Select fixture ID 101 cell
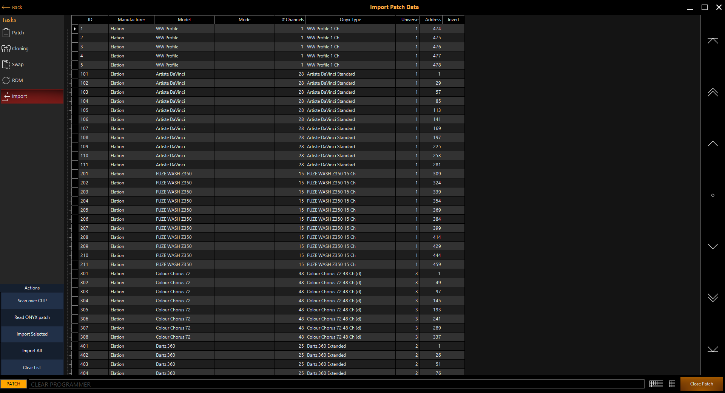Screen dimensions: 725x393 point(94,74)
